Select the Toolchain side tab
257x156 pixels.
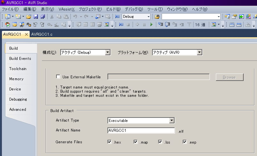click(18, 69)
